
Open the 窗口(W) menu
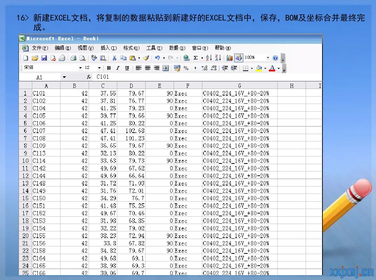pos(200,48)
